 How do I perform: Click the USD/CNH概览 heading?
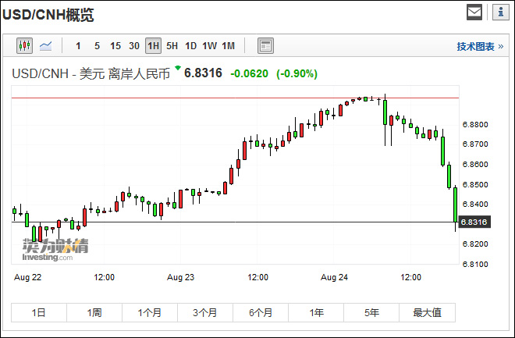(55, 14)
